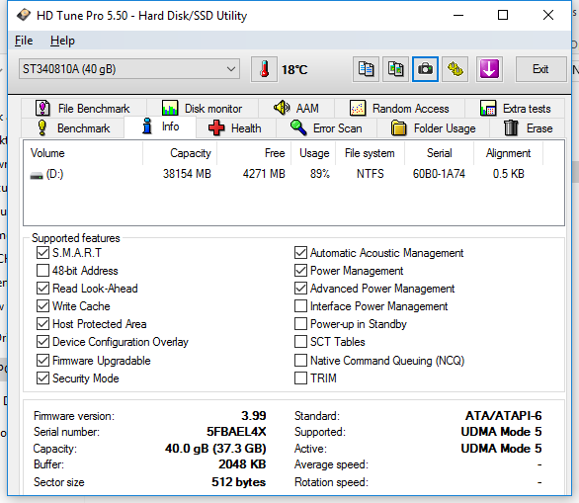The width and height of the screenshot is (579, 503).
Task: Select the Info tab
Action: 160,127
